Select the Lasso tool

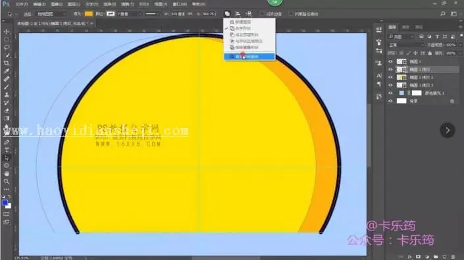tap(7, 47)
